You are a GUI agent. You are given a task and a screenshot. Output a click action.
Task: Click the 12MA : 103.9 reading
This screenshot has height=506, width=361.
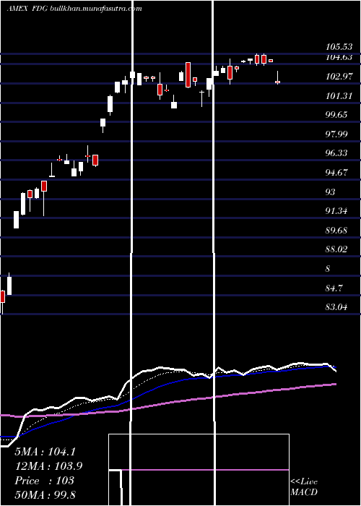[x=48, y=466]
